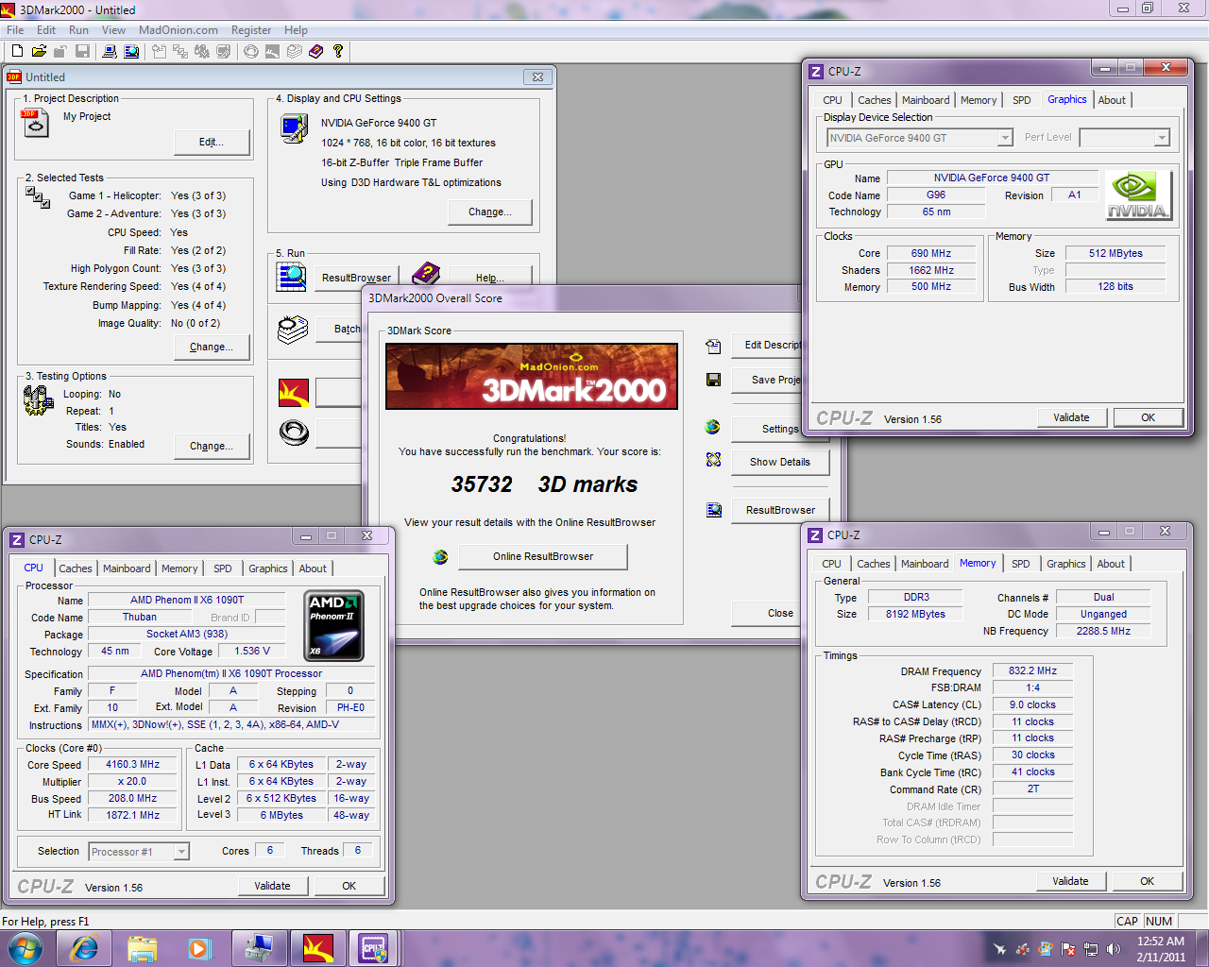This screenshot has height=967, width=1209.
Task: Click OK in the Memory CPU-Z window
Action: (x=1147, y=881)
